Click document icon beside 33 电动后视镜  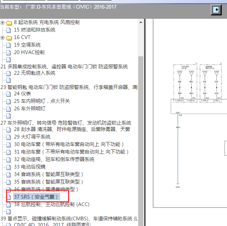click(9, 167)
